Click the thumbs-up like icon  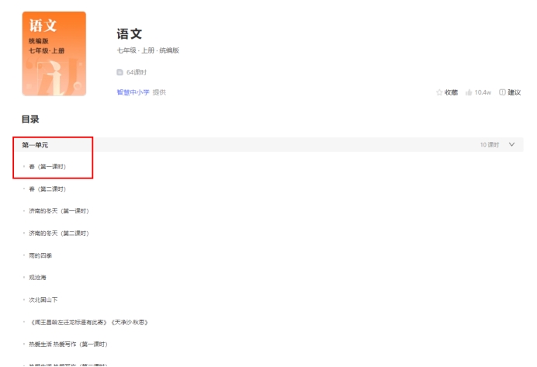tap(469, 92)
